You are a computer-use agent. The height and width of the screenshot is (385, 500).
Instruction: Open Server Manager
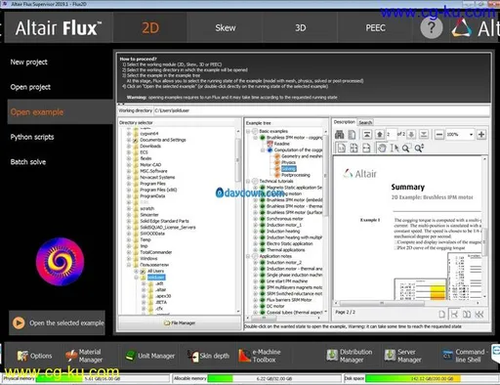point(402,356)
